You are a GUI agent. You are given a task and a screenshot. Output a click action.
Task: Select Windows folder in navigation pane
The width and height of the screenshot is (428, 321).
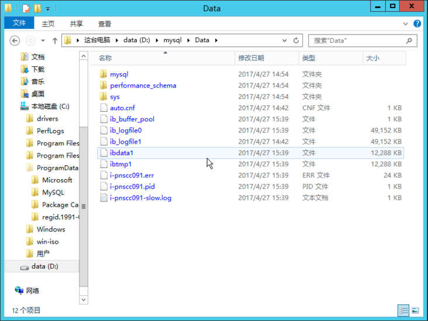51,229
